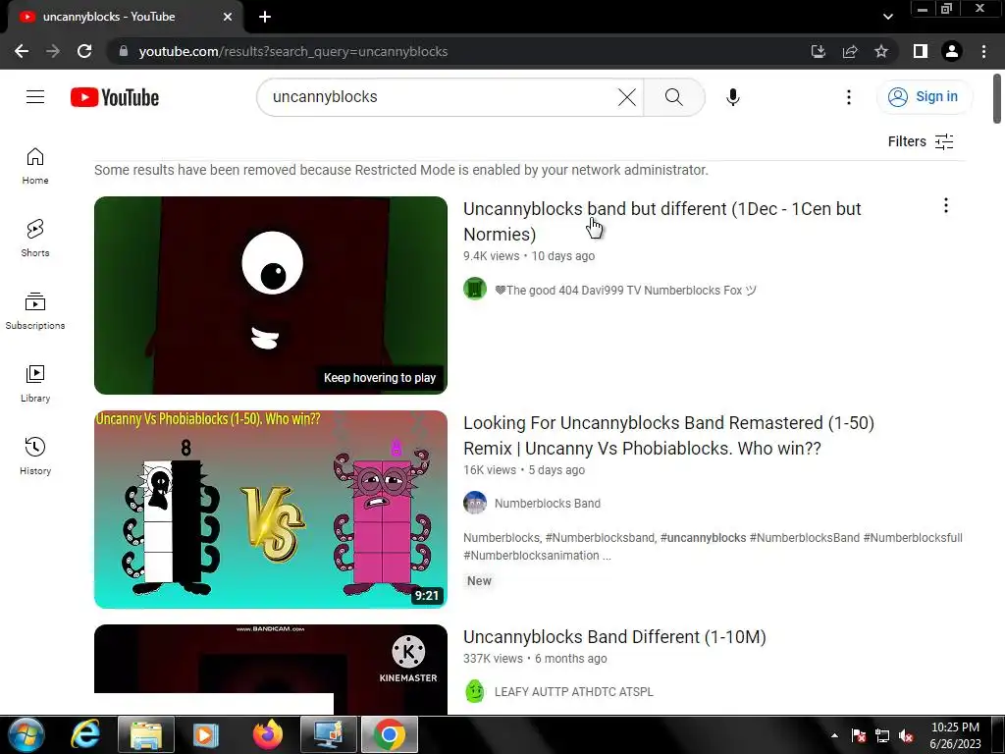Open the Chrome profile icon
The width and height of the screenshot is (1005, 754).
click(952, 51)
